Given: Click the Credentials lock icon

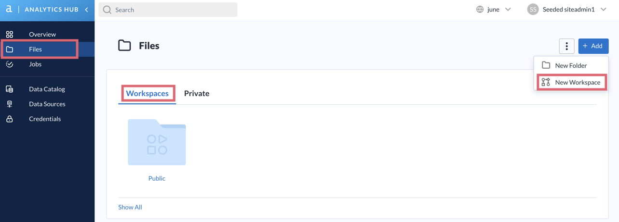Looking at the screenshot, I should [10, 119].
